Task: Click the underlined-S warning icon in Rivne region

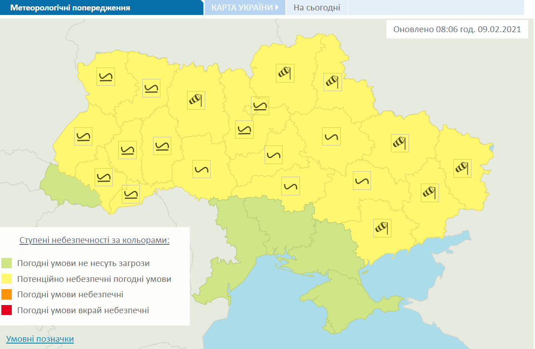Action: [151, 88]
